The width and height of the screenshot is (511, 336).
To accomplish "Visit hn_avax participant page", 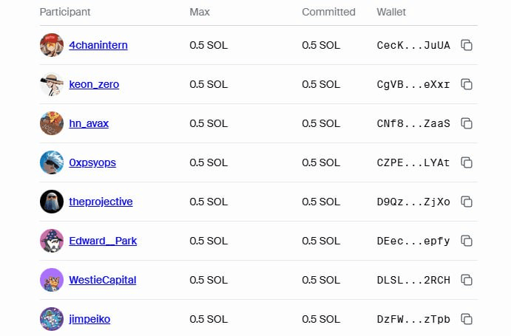I will [x=89, y=123].
